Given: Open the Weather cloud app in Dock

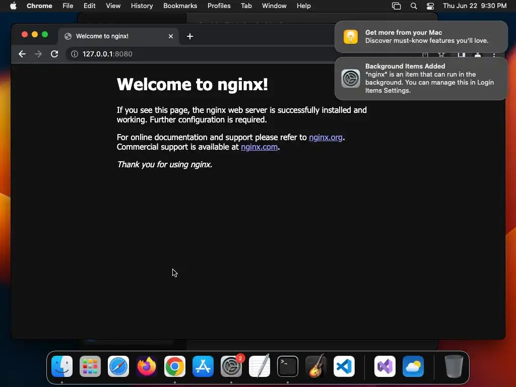Looking at the screenshot, I should (413, 366).
